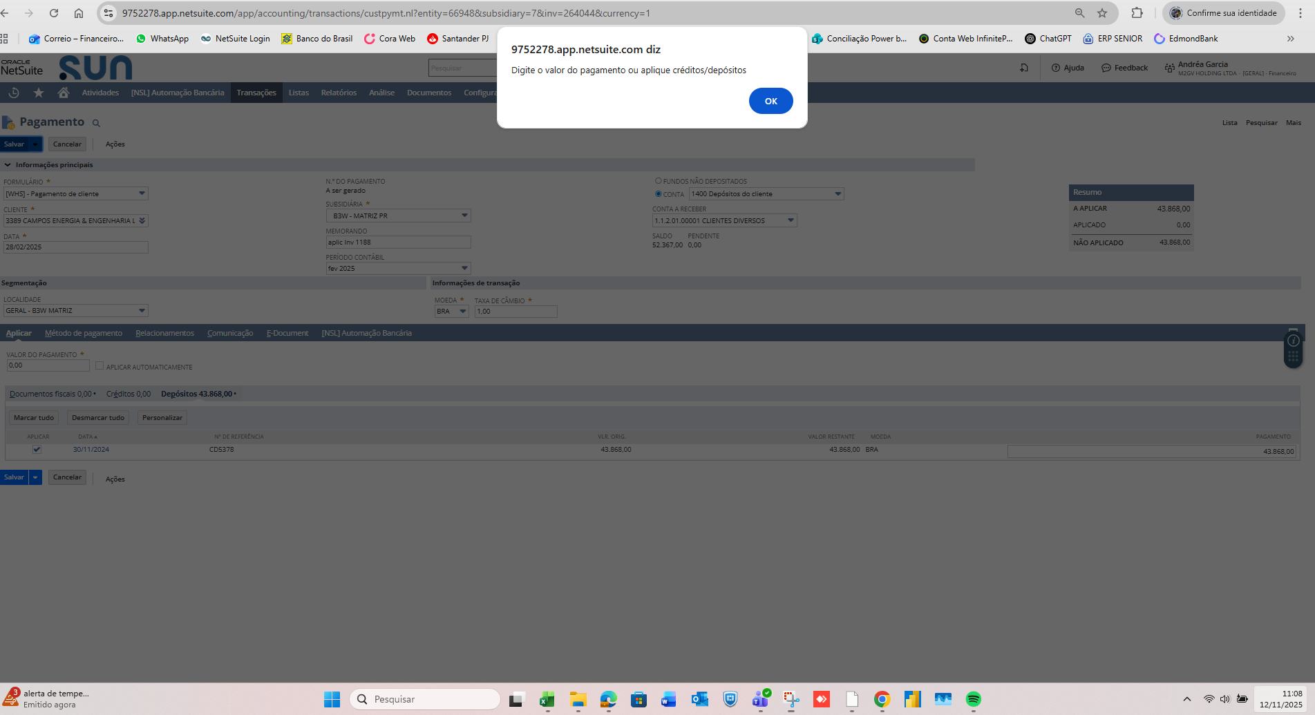
Task: Uncheck the apply checkbox for deposit CD5378
Action: (37, 449)
